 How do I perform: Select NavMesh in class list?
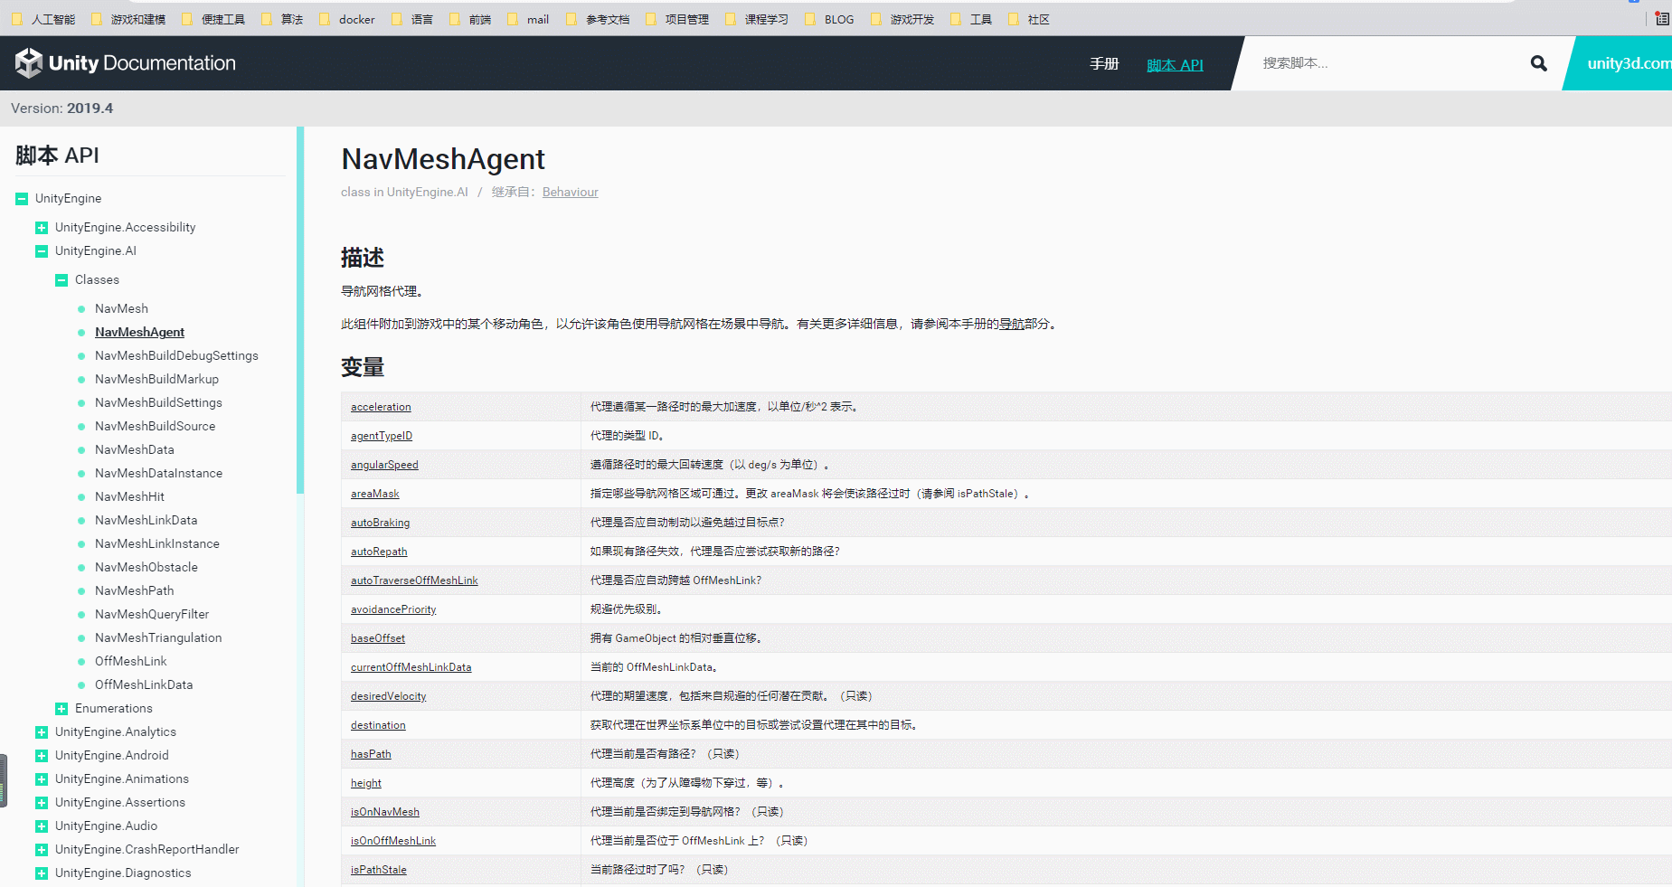point(121,308)
